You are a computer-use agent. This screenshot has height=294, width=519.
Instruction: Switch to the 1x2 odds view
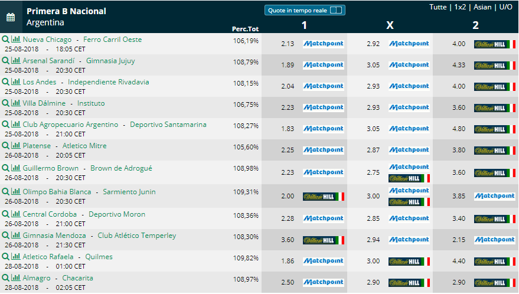point(460,7)
